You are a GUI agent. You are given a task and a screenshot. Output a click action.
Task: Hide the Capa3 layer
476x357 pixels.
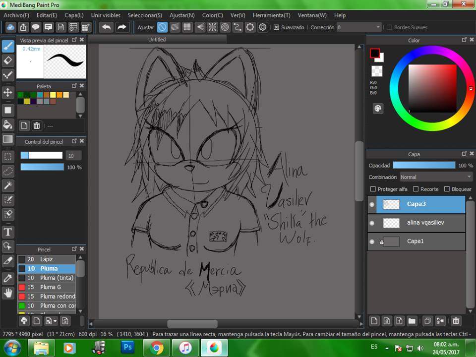coord(372,204)
